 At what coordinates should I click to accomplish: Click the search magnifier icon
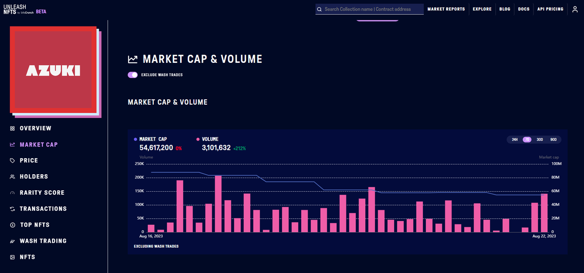[319, 9]
